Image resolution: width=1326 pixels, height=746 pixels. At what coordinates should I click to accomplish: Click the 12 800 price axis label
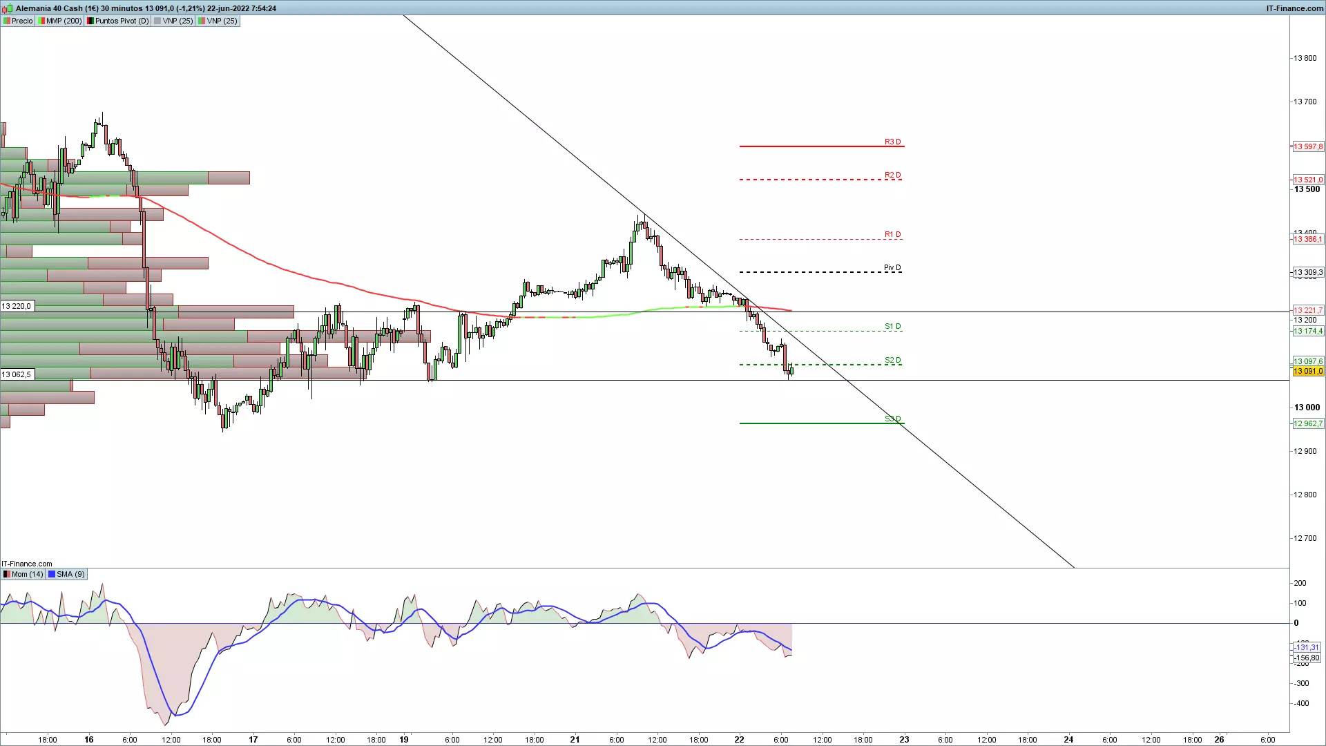click(x=1305, y=495)
